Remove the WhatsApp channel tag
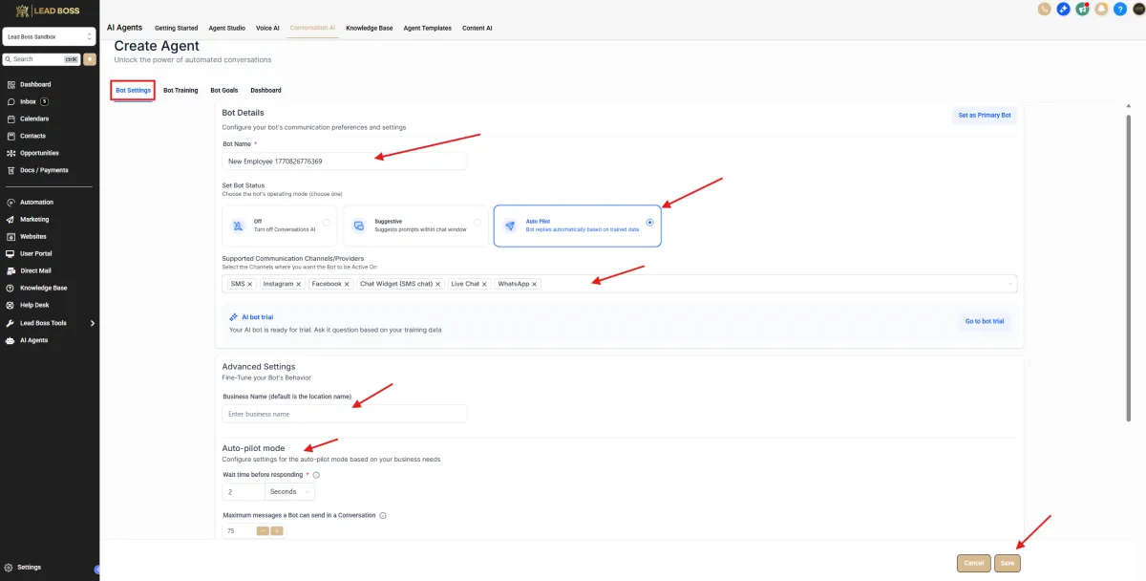 (x=535, y=284)
